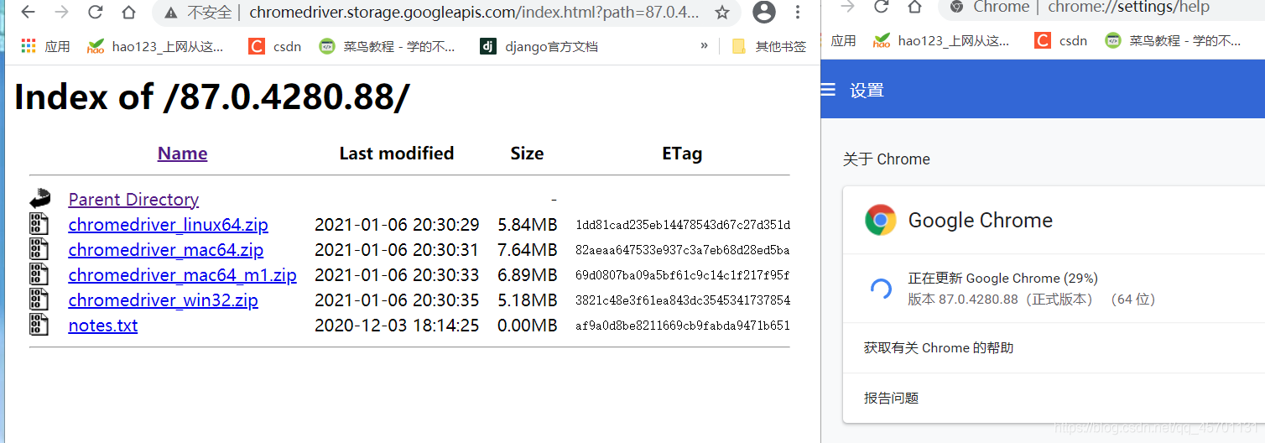This screenshot has width=1265, height=443.
Task: Click the Google Chrome logo in the About card
Action: [x=881, y=220]
